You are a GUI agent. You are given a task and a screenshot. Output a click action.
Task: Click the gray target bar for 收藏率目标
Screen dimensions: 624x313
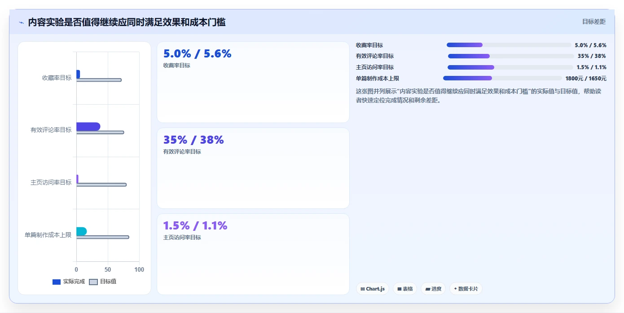click(x=99, y=80)
